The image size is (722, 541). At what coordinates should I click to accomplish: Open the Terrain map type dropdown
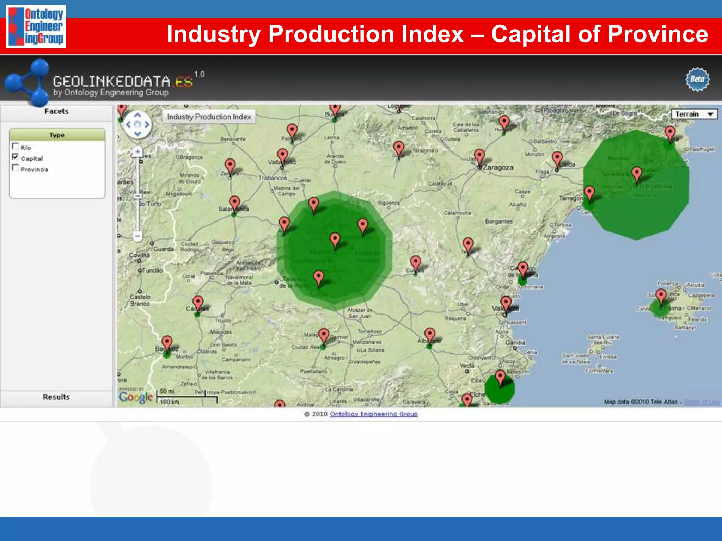click(694, 114)
